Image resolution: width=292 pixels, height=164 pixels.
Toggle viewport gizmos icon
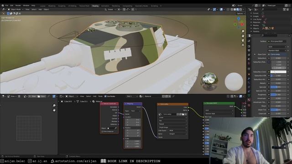pos(214,9)
